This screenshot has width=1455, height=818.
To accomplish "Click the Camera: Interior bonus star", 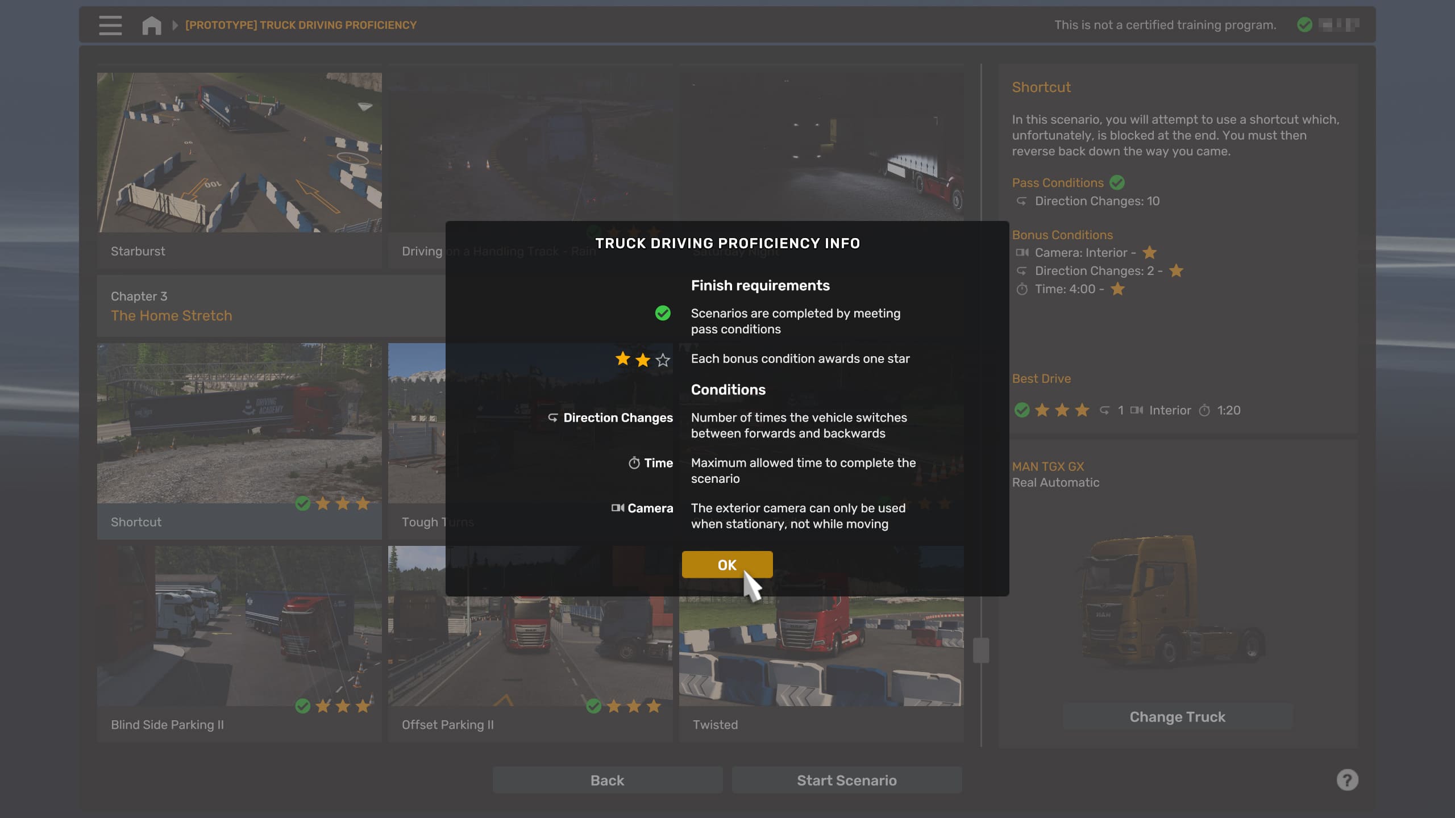I will coord(1149,252).
